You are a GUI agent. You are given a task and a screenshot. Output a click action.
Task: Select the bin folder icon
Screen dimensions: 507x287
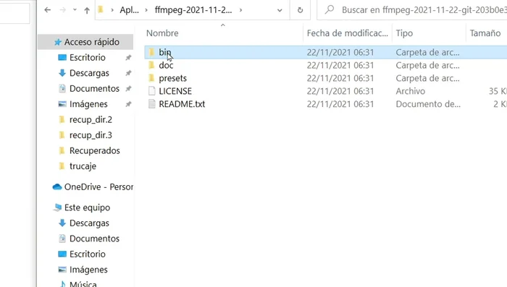pos(151,52)
